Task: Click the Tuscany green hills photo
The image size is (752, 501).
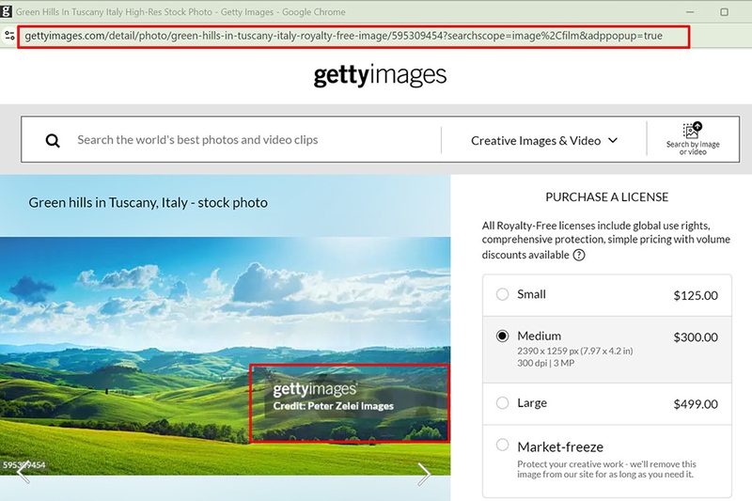Action: (225, 355)
